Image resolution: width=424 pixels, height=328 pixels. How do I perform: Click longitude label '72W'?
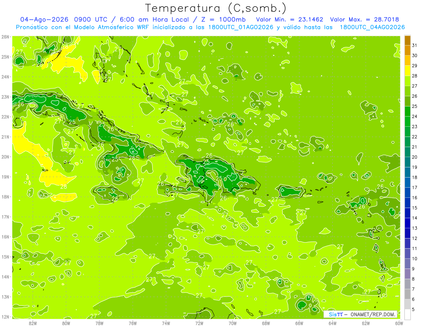pyautogui.click(x=199, y=323)
